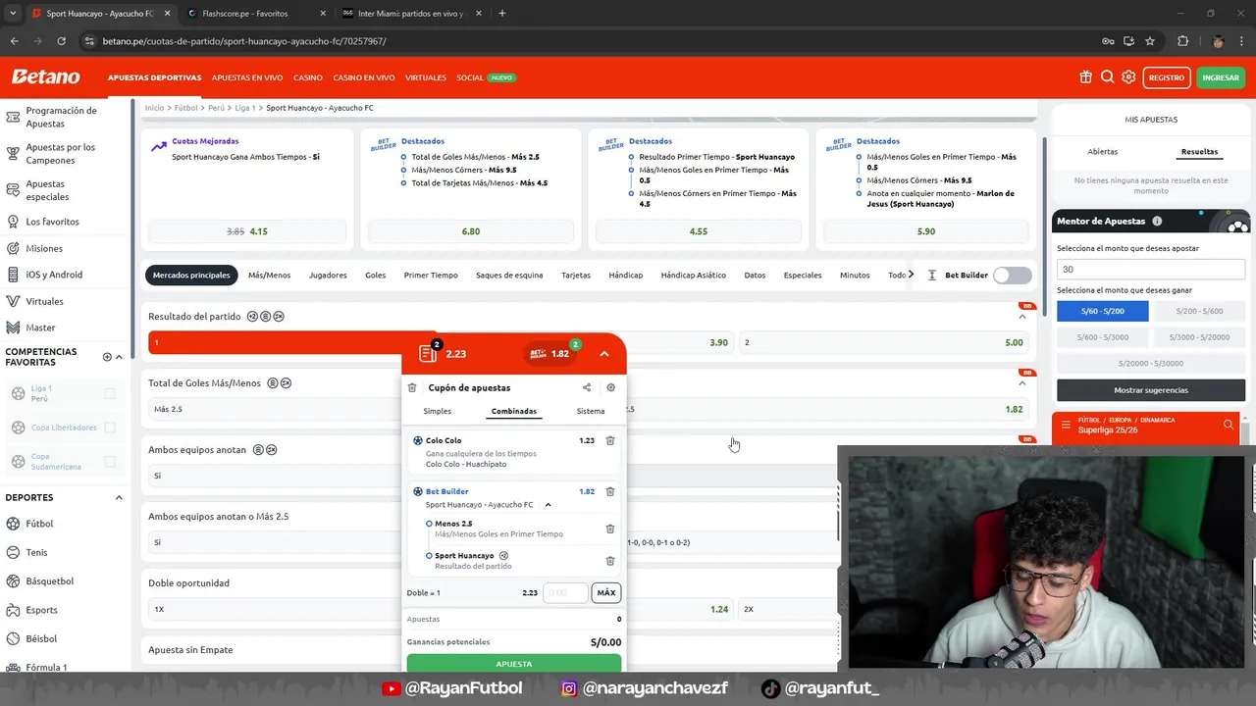
Task: Open Chrome tab search dropdown
Action: [x=13, y=14]
